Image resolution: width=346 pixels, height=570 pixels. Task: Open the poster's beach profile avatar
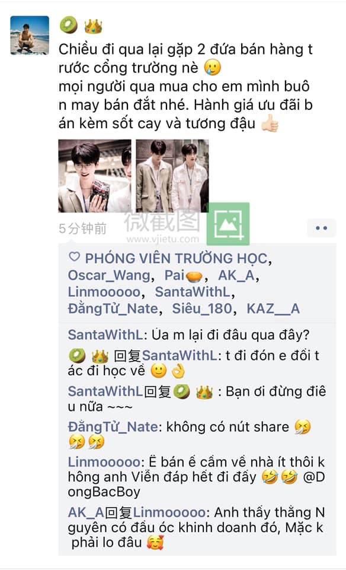(30, 35)
